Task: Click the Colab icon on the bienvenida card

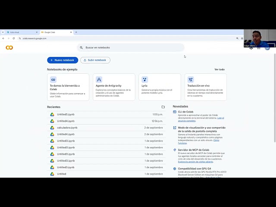Action: click(x=53, y=79)
